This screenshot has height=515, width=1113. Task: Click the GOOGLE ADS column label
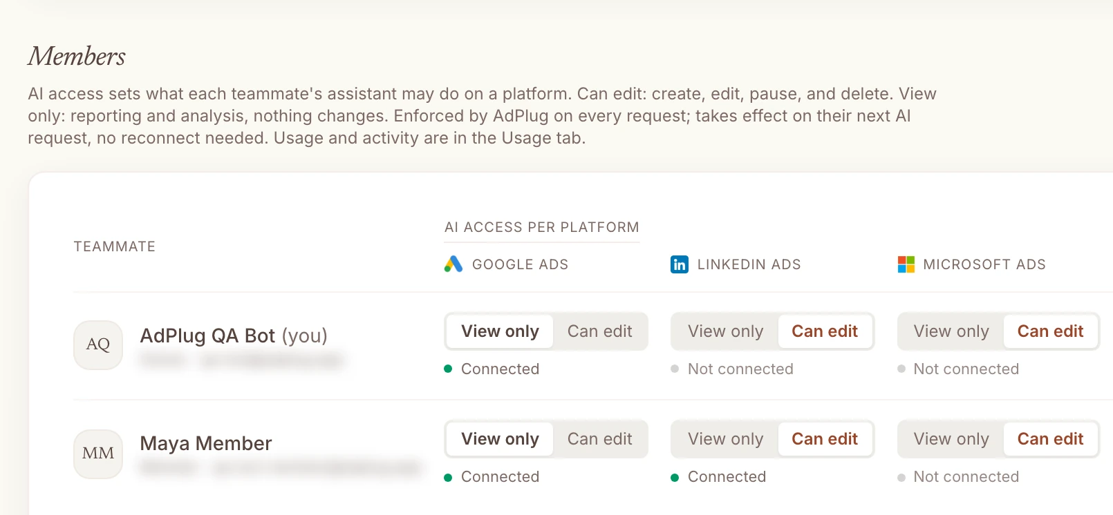click(520, 264)
